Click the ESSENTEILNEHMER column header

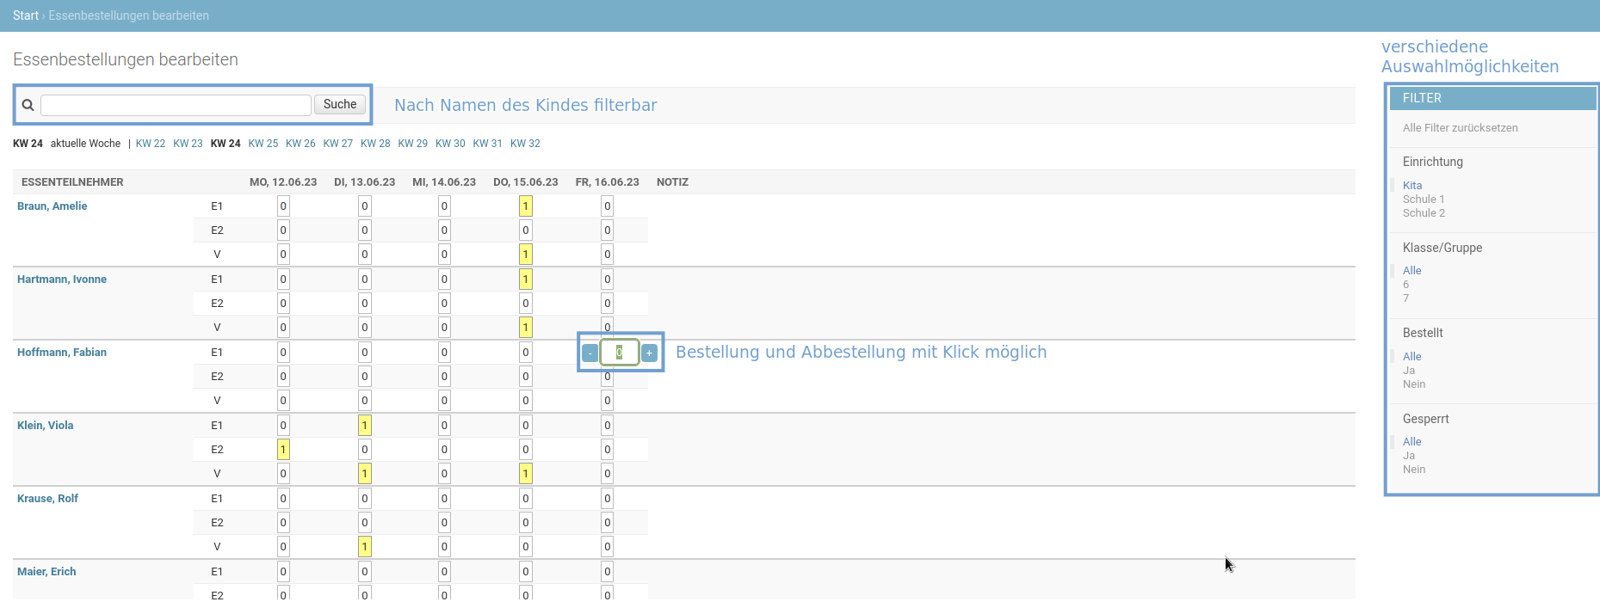(x=72, y=182)
